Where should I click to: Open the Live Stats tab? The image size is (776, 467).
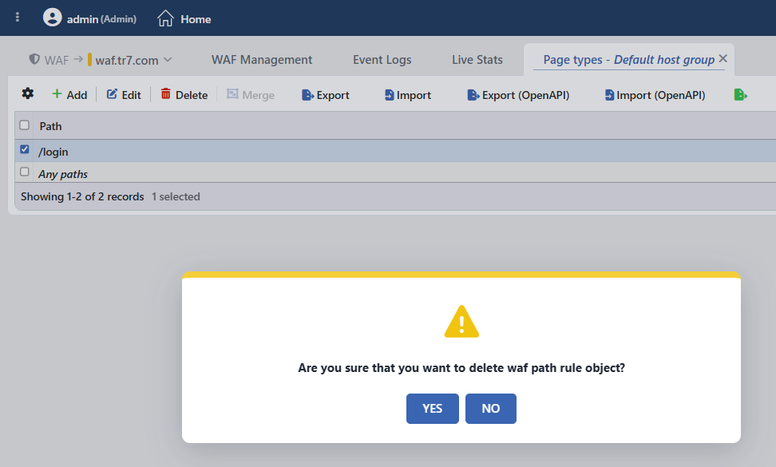pyautogui.click(x=477, y=60)
